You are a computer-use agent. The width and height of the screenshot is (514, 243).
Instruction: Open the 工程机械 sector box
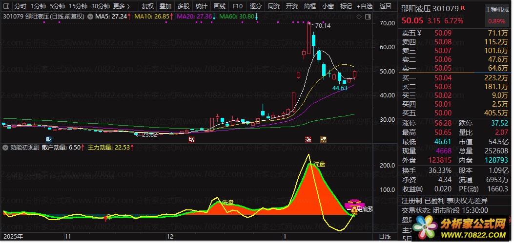[497, 16]
